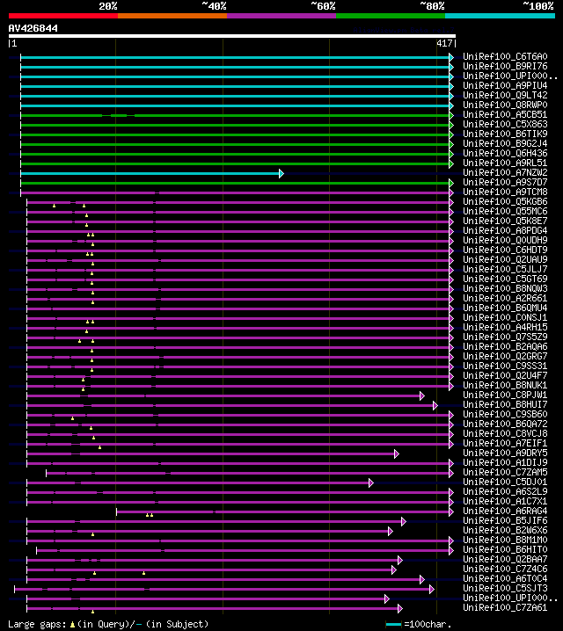Click arrowhead ending the C8PJW1 alignment
The height and width of the screenshot is (631, 563).
pyautogui.click(x=421, y=396)
